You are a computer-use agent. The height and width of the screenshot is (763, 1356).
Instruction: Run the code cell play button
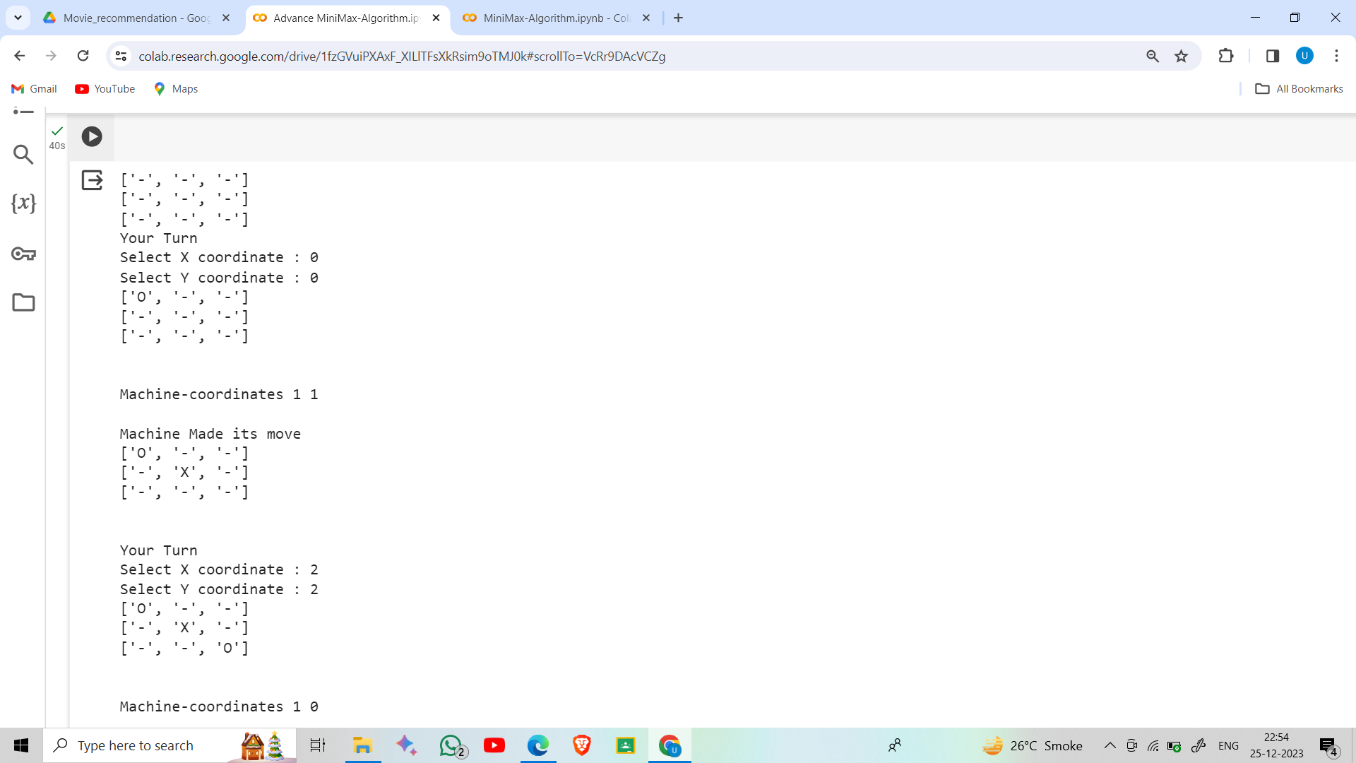92,136
